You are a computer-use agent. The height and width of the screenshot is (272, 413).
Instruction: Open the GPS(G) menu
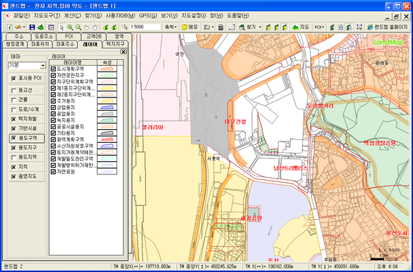coord(148,16)
